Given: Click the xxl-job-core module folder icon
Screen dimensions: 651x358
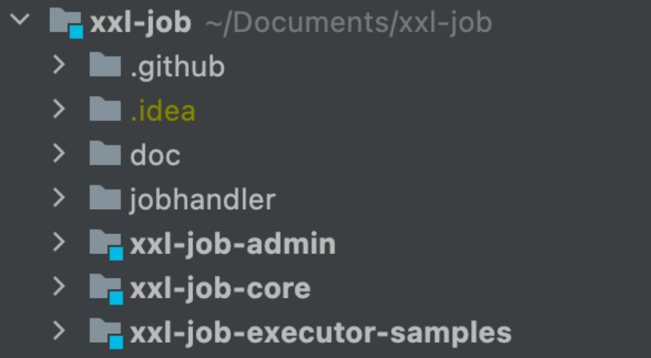Looking at the screenshot, I should [105, 288].
